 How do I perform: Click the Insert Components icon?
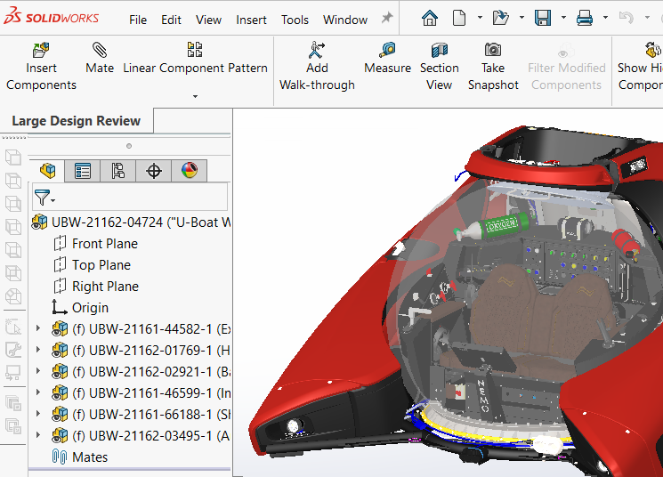(x=41, y=50)
